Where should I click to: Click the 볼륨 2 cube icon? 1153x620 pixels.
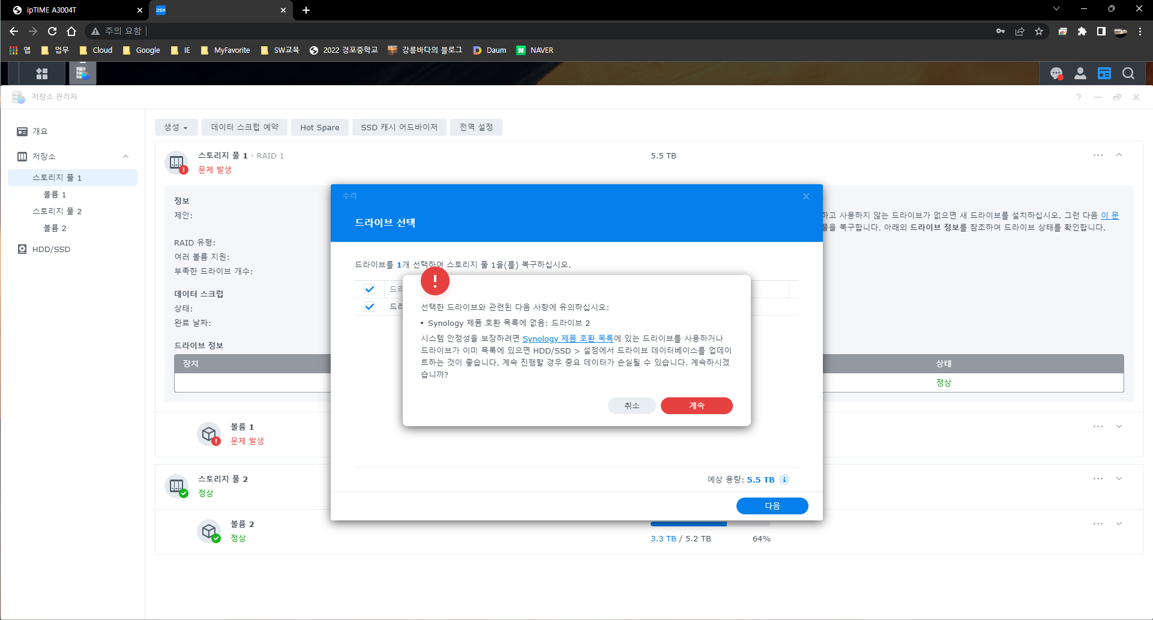pyautogui.click(x=209, y=531)
